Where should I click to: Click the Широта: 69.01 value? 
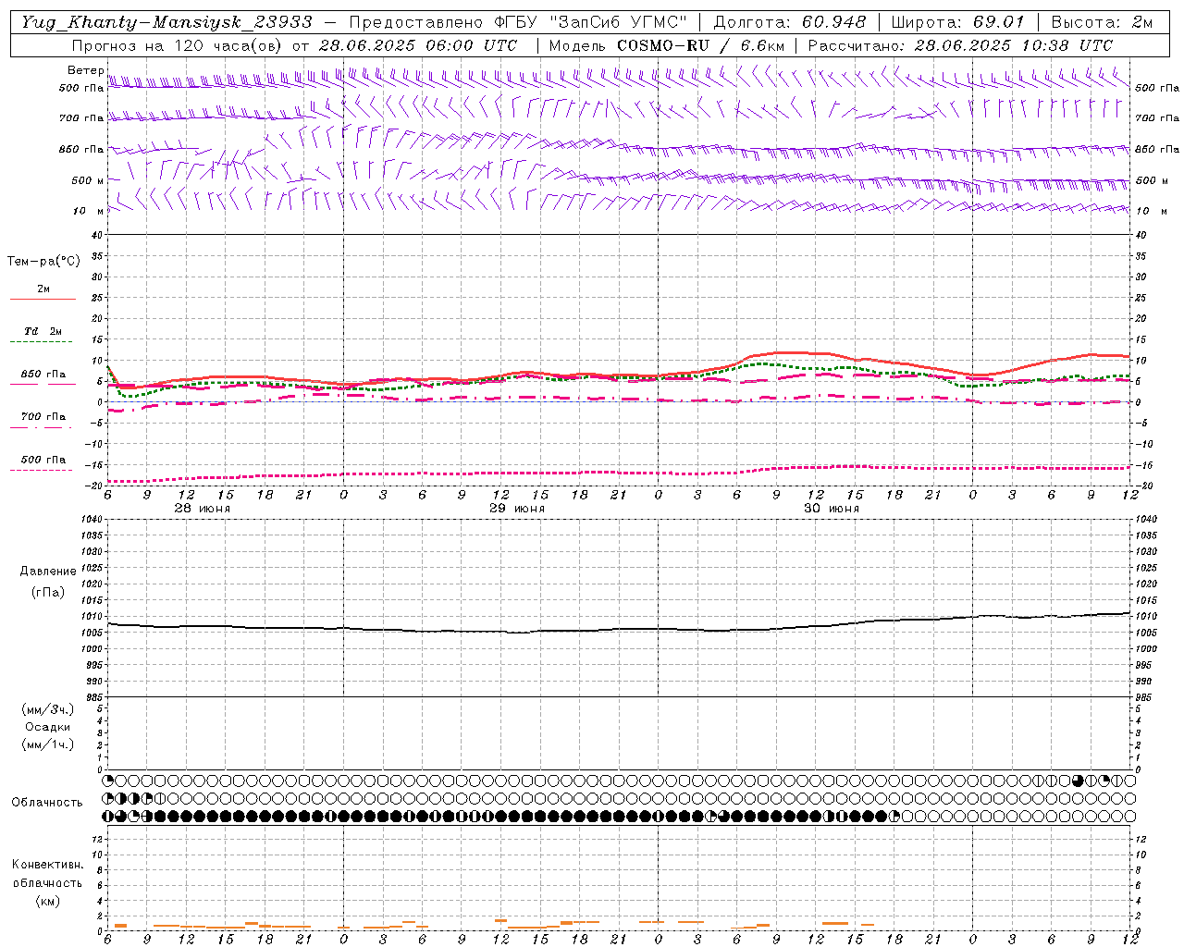[x=957, y=22]
